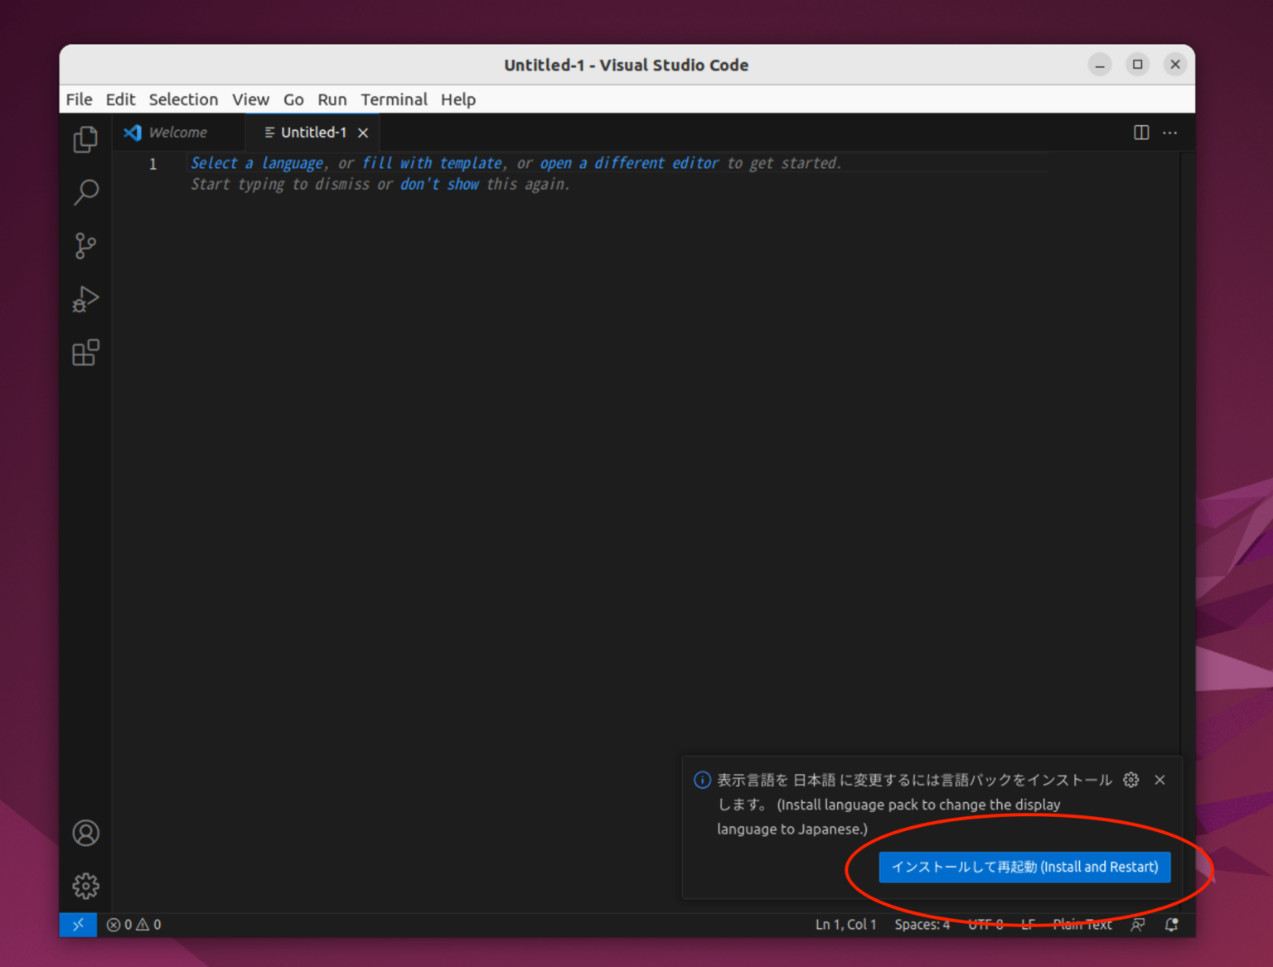Open the Source Control icon

click(85, 246)
